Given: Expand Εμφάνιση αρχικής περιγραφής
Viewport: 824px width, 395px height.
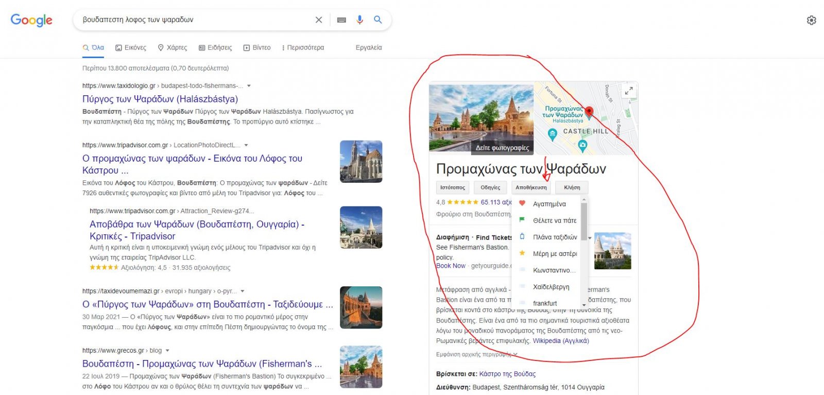Looking at the screenshot, I should point(477,354).
